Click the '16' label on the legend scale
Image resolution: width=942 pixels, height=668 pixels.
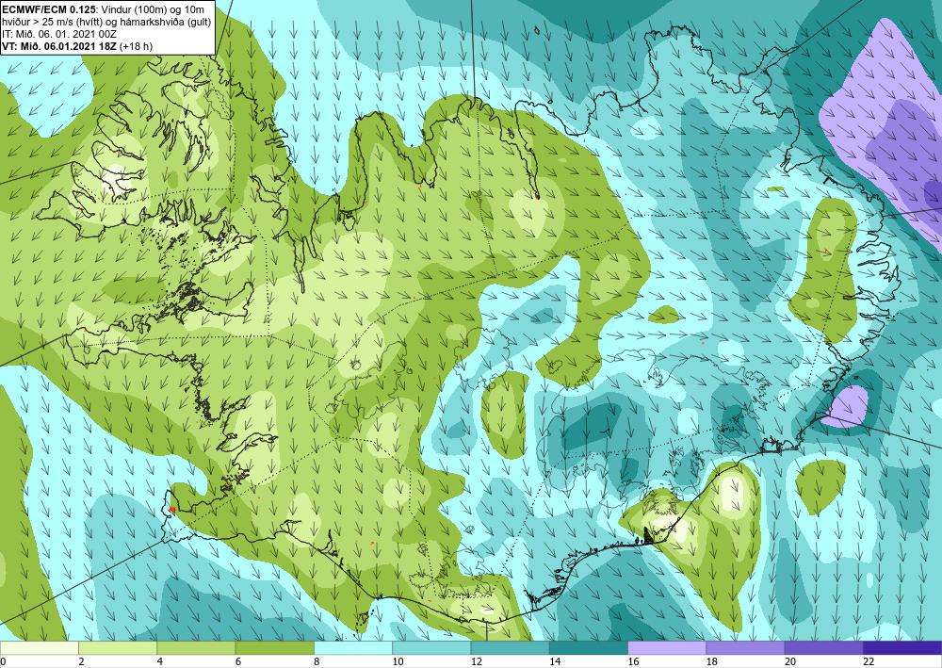[633, 661]
